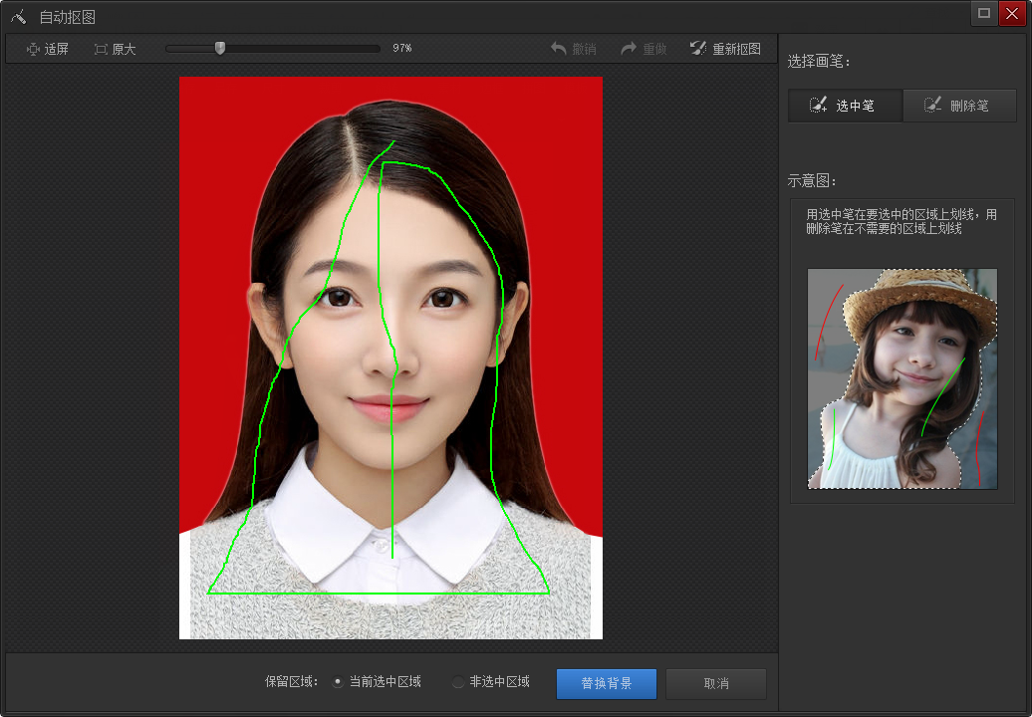Click the 自动抠图 title bar icon

(18, 17)
